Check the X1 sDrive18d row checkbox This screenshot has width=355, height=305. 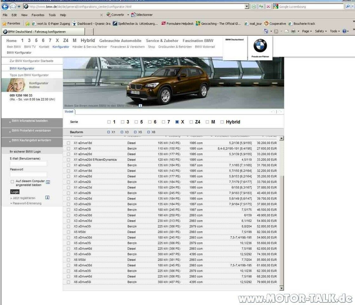68,143
